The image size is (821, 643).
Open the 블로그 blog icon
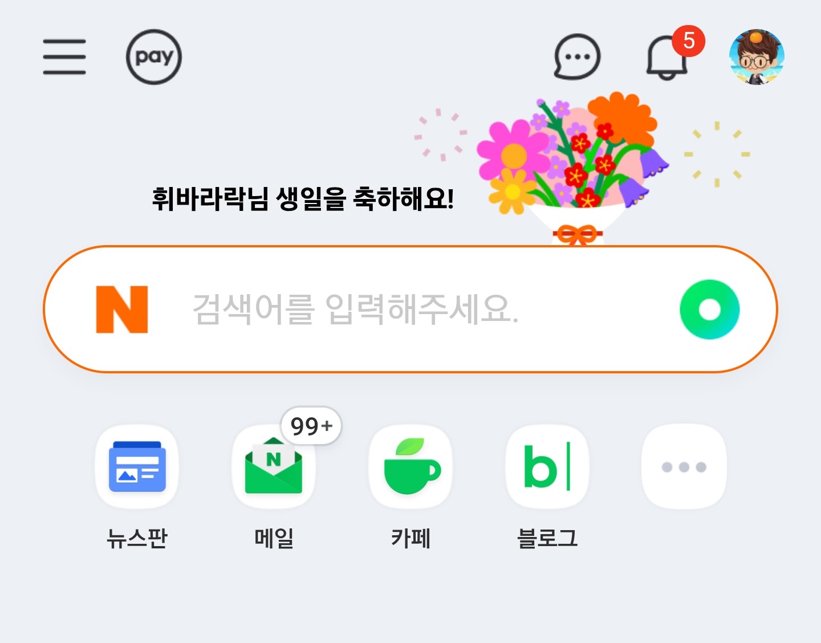[x=547, y=467]
